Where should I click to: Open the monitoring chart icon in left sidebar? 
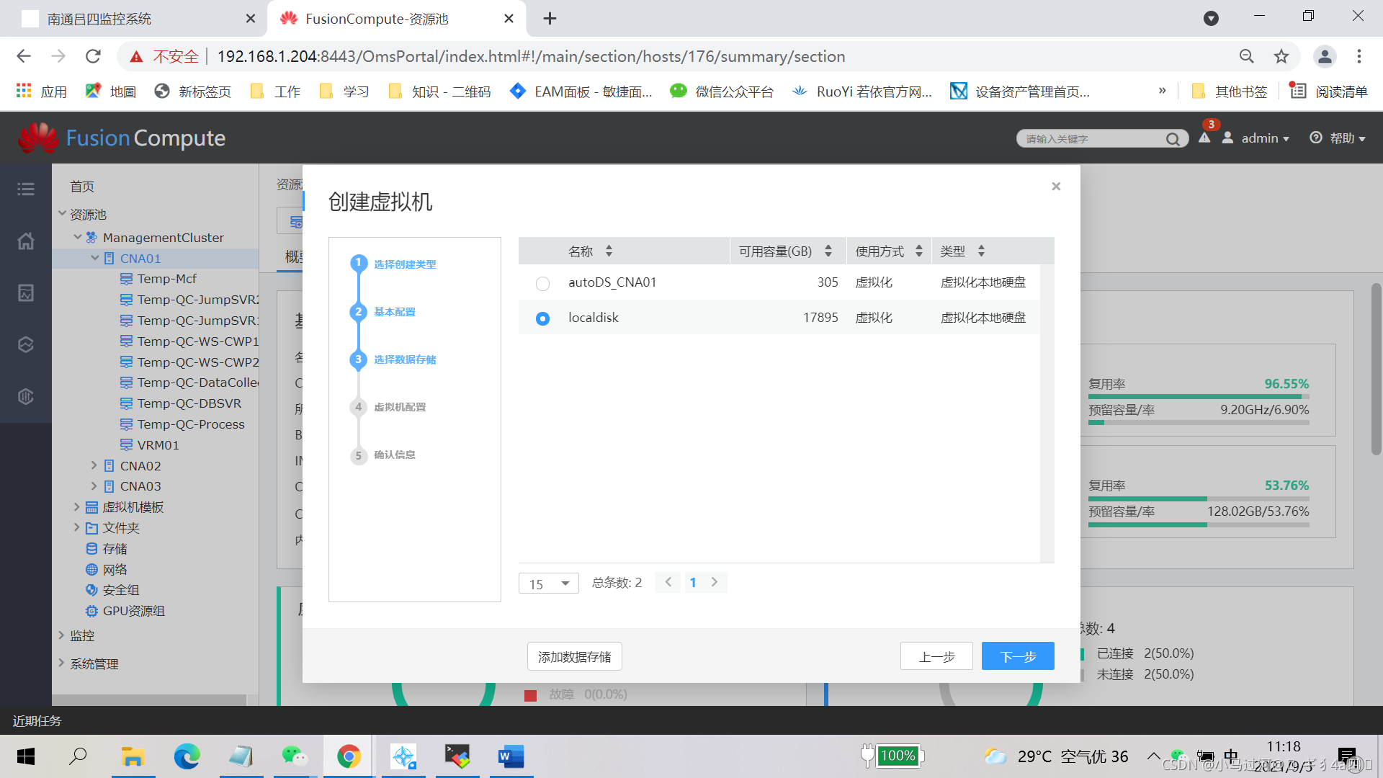[26, 293]
